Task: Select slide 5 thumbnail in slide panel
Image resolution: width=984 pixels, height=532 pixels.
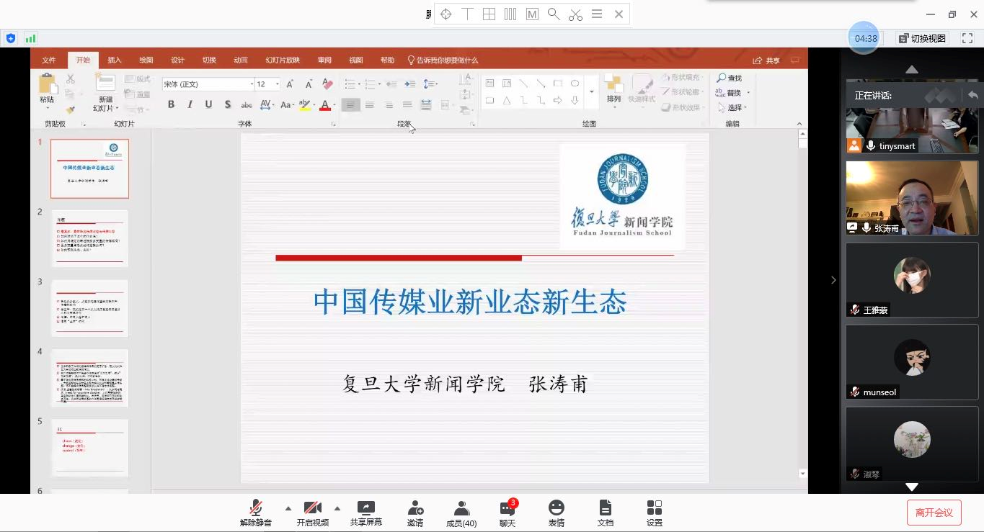Action: 90,448
